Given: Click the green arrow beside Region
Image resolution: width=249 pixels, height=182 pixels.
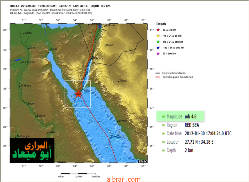Looking at the screenshot, I should pos(163,125).
